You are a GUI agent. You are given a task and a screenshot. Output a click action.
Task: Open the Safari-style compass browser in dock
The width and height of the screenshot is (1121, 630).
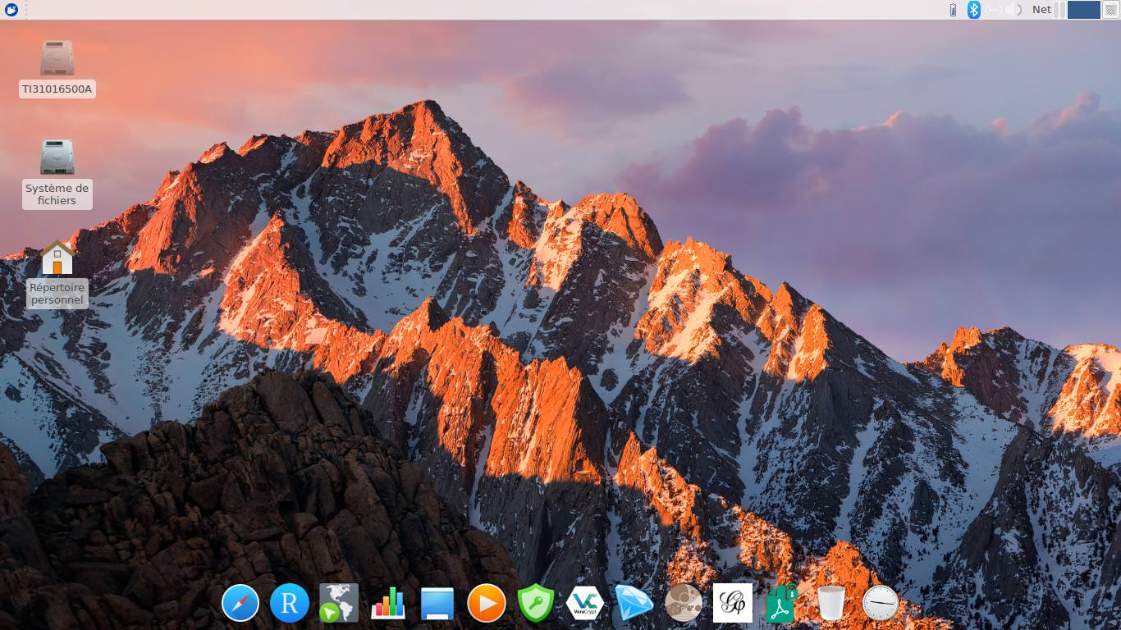(240, 604)
